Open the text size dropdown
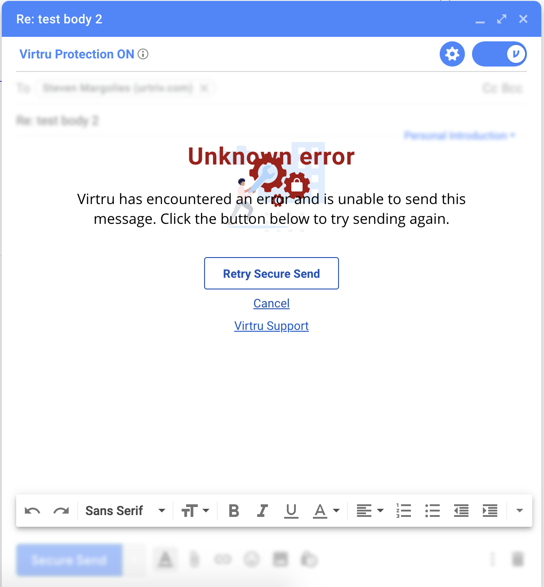The width and height of the screenshot is (544, 587). coord(195,511)
